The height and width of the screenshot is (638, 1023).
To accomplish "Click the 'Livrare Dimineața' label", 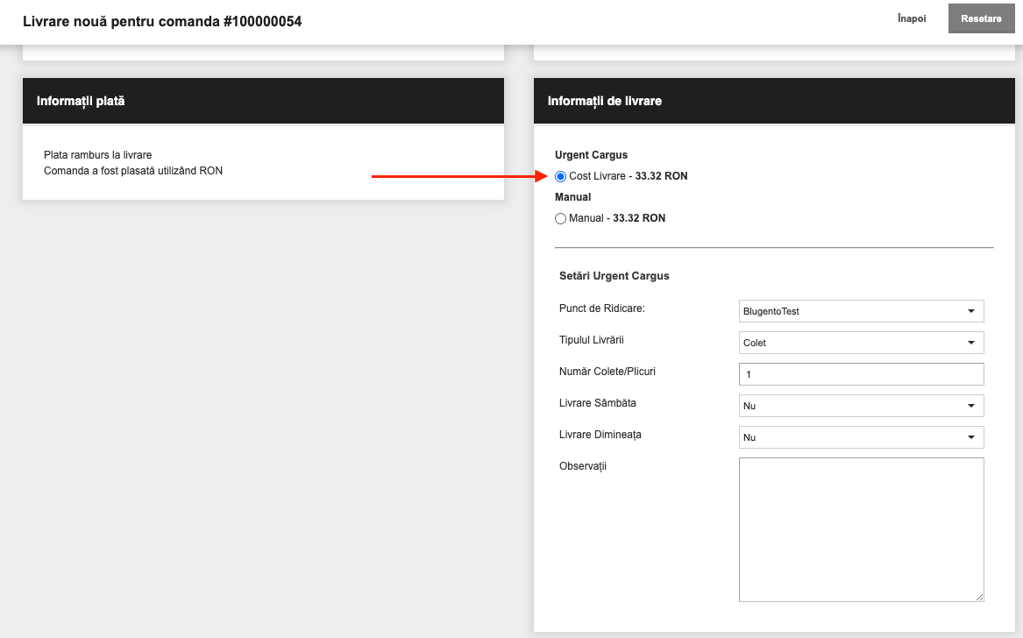I will tap(600, 435).
